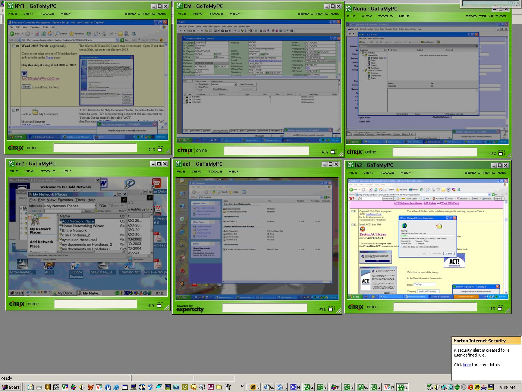The width and height of the screenshot is (522, 392).
Task: Click the Word About dialog thumbnail in NY1
Action: [x=107, y=80]
